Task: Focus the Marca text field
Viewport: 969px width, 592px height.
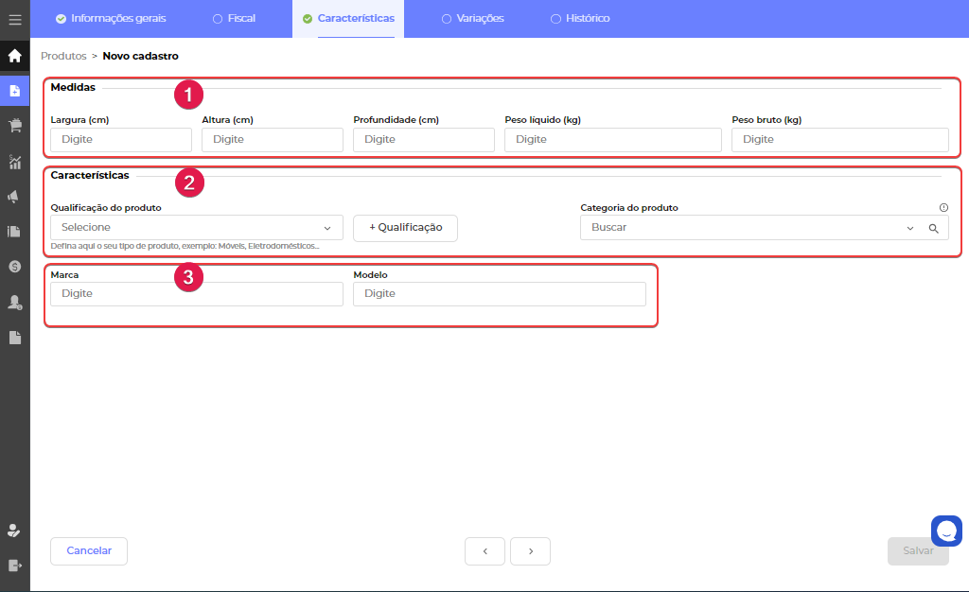Action: click(x=197, y=294)
